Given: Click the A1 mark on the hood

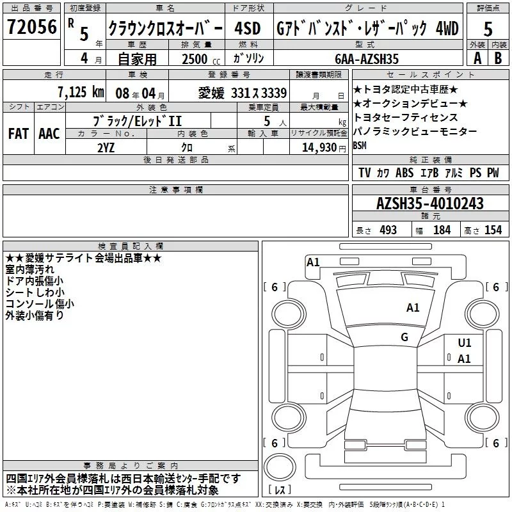Looking at the screenshot, I should pos(413,308).
